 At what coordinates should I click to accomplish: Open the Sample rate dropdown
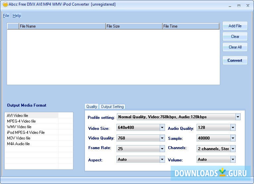pos(233,138)
